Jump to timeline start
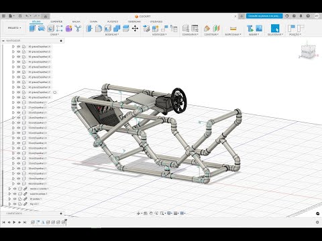This screenshot has width=322, height=241. 3,222
